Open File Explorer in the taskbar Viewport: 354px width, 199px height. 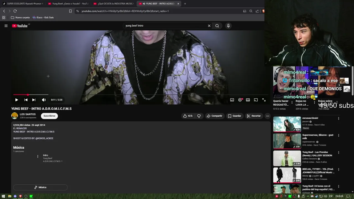click(10, 196)
